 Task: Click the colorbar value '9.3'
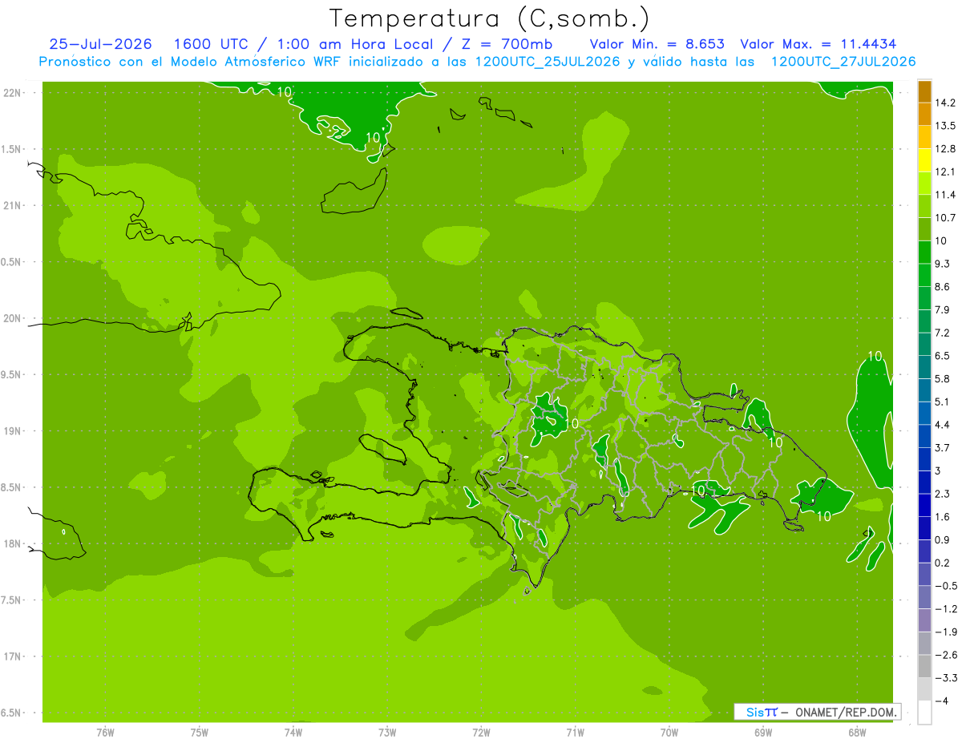coord(942,264)
